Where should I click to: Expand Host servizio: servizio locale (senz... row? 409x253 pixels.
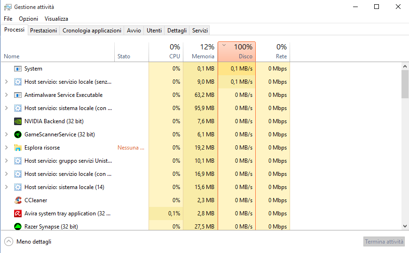(7, 82)
